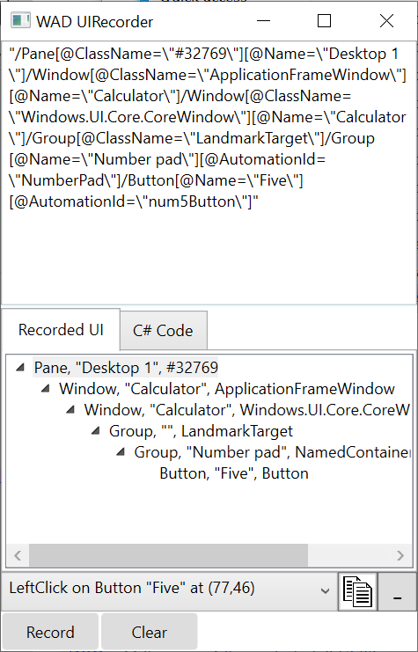Screen dimensions: 418x652
Task: Clear the recorded actions list
Action: coord(150,633)
